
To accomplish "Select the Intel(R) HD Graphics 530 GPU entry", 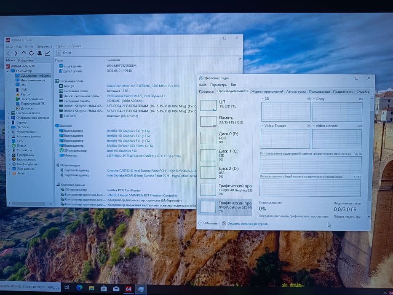I will [x=225, y=189].
